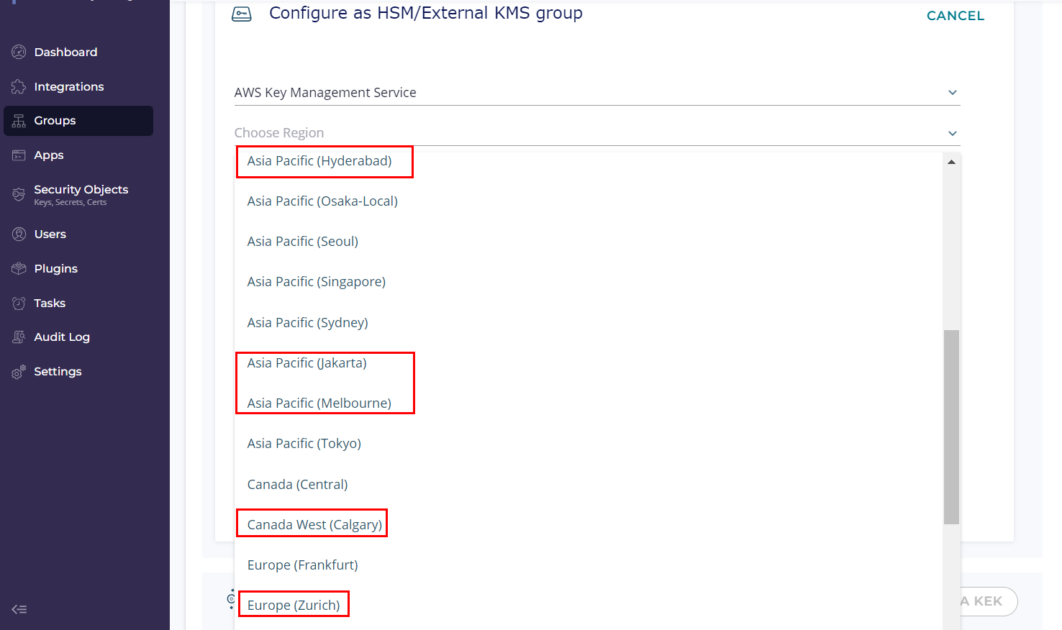Collapse the sidebar using bottom arrow icon
This screenshot has width=1062, height=630.
click(x=19, y=609)
